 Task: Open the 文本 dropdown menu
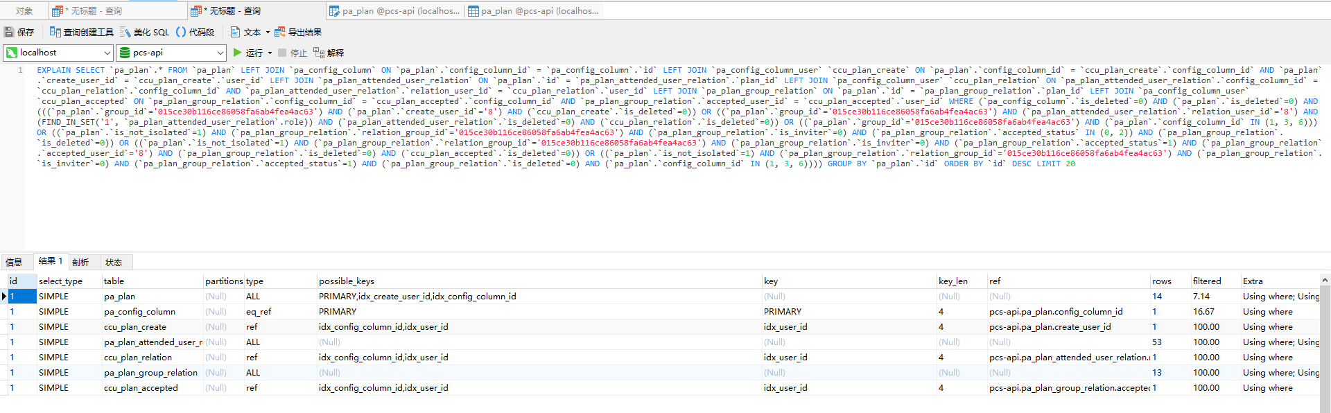268,33
